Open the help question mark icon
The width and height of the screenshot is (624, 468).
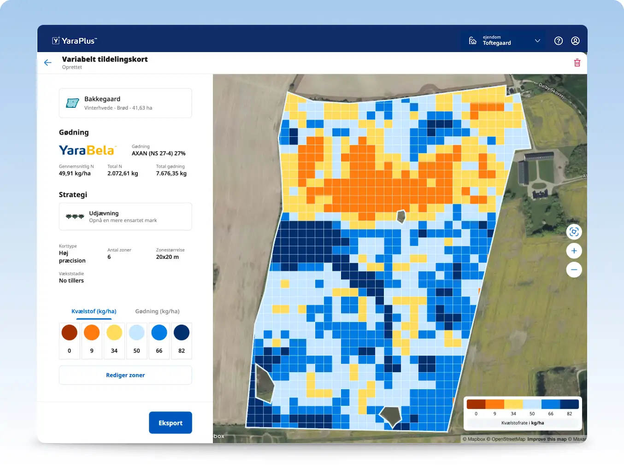coord(559,41)
